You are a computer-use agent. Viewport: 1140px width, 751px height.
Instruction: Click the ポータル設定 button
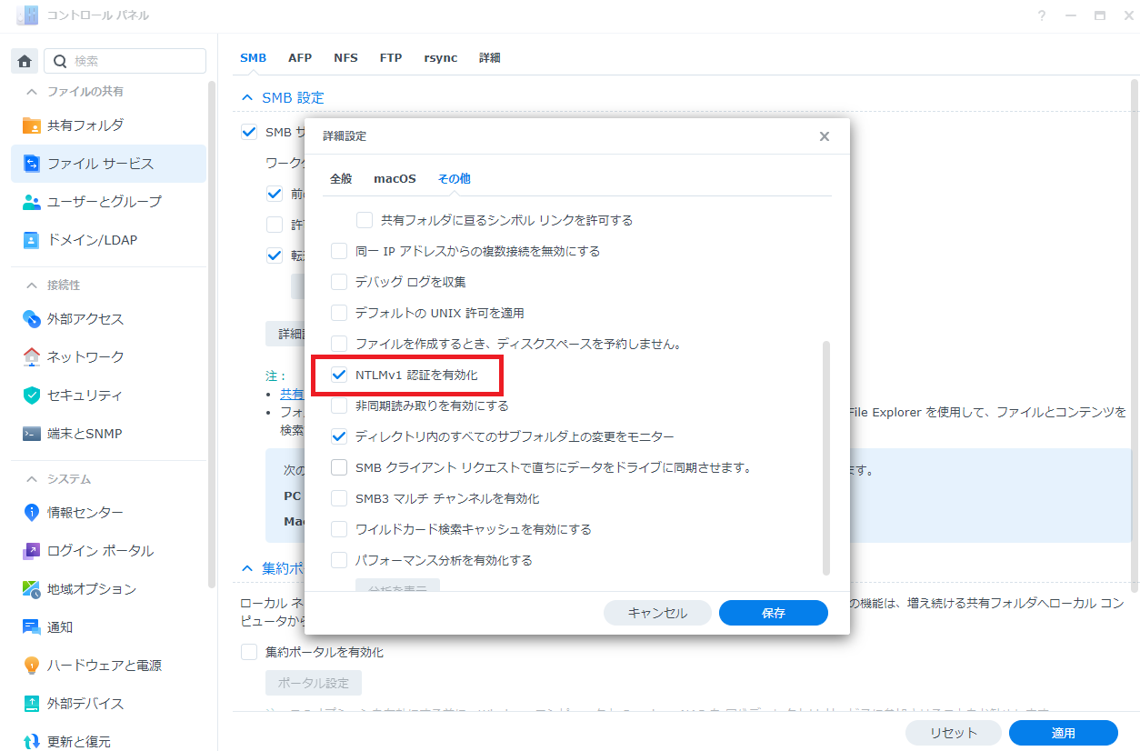(314, 683)
